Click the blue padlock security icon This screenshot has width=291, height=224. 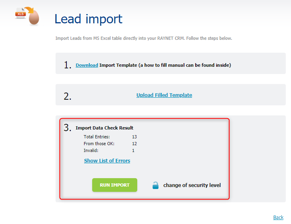[x=155, y=185]
